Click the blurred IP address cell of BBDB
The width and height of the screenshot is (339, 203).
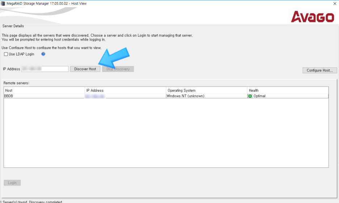[125, 96]
